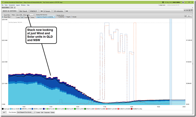Toggle the Availability overlay checkbox
196x117 pixels.
coord(57,17)
